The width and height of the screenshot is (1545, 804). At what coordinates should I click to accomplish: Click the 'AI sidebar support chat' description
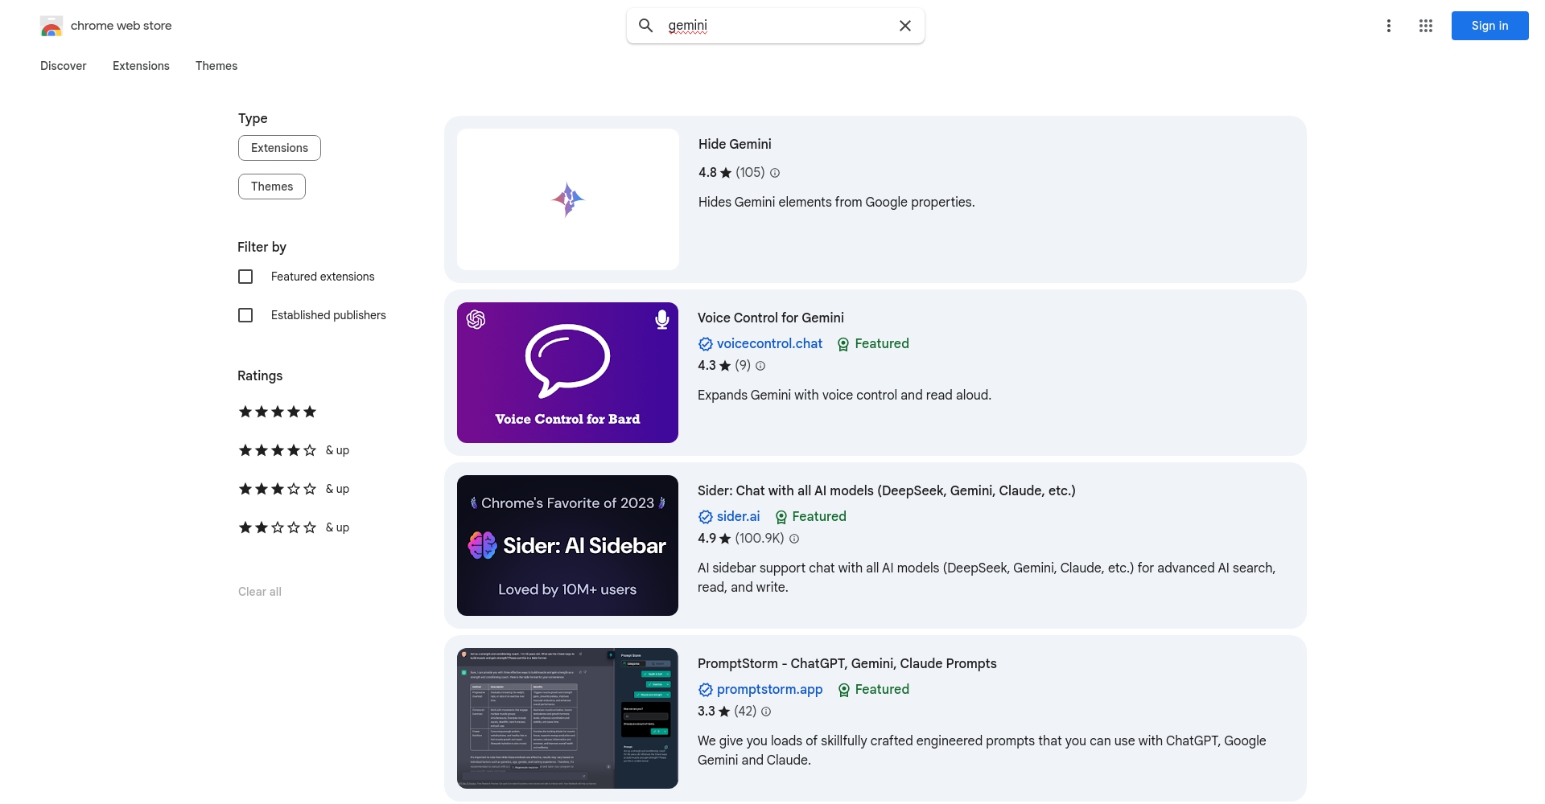[x=987, y=577]
